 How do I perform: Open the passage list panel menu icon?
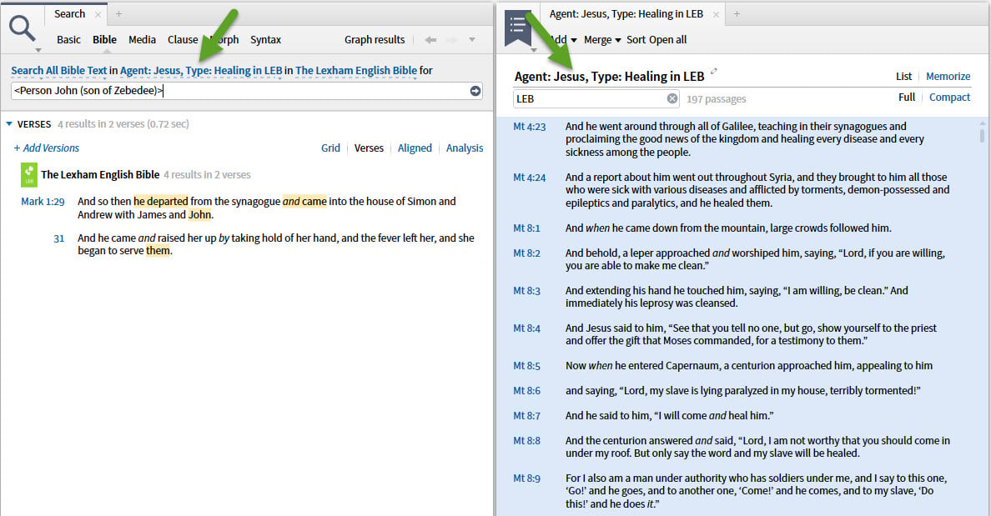pos(518,28)
